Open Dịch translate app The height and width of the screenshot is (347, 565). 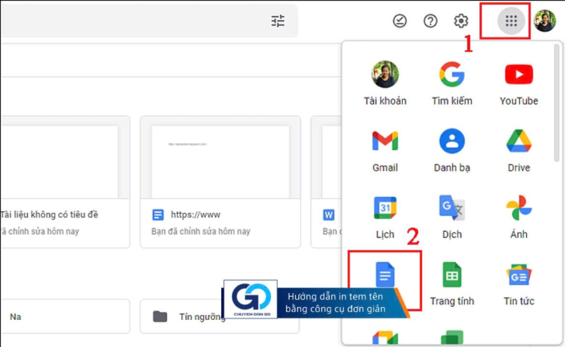[x=452, y=217]
